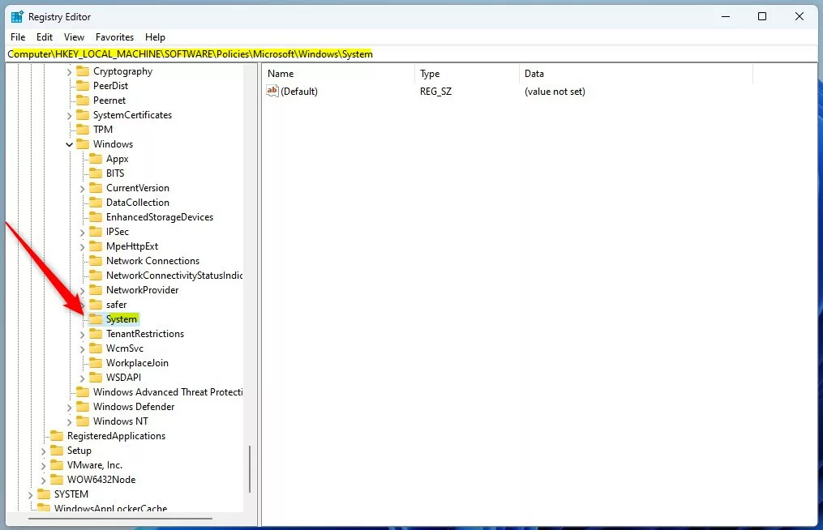This screenshot has width=823, height=530.
Task: Click the folder icon next to TPM
Action: (x=83, y=130)
